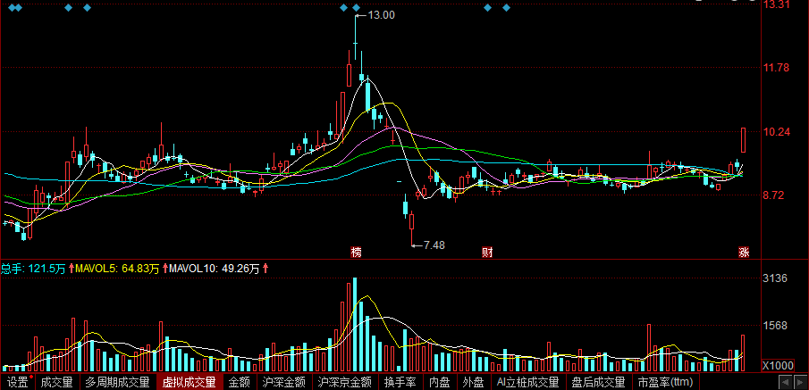Show the 金额 indicator

pos(240,382)
